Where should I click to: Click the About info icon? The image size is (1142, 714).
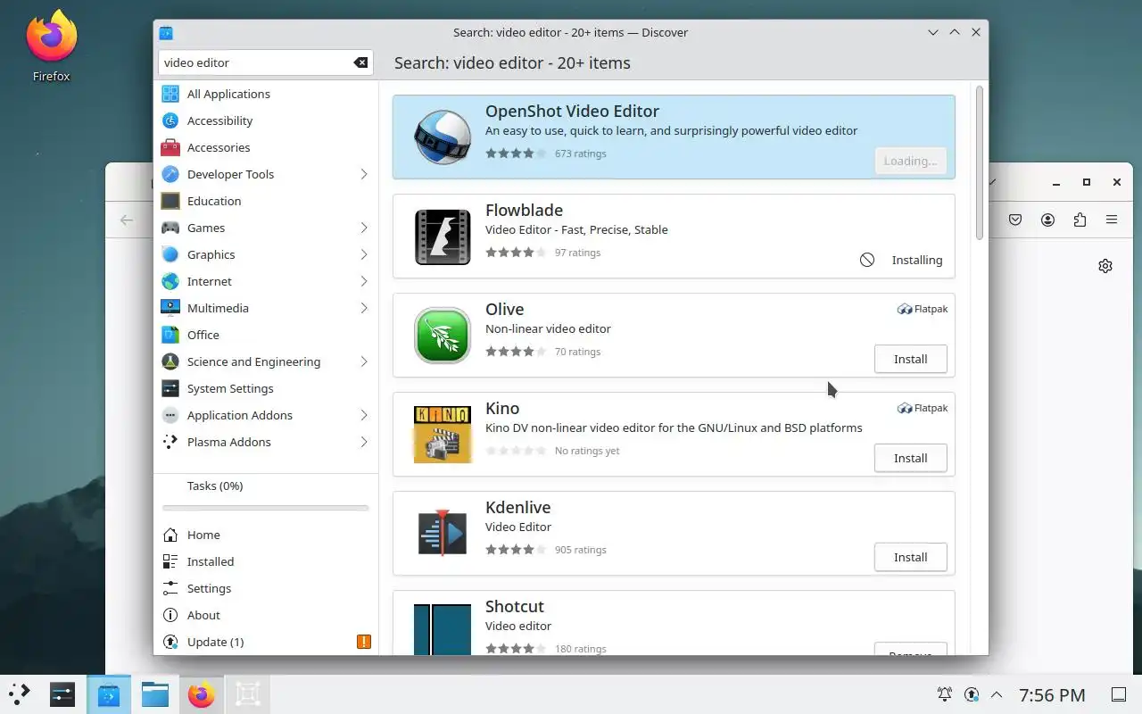point(170,615)
